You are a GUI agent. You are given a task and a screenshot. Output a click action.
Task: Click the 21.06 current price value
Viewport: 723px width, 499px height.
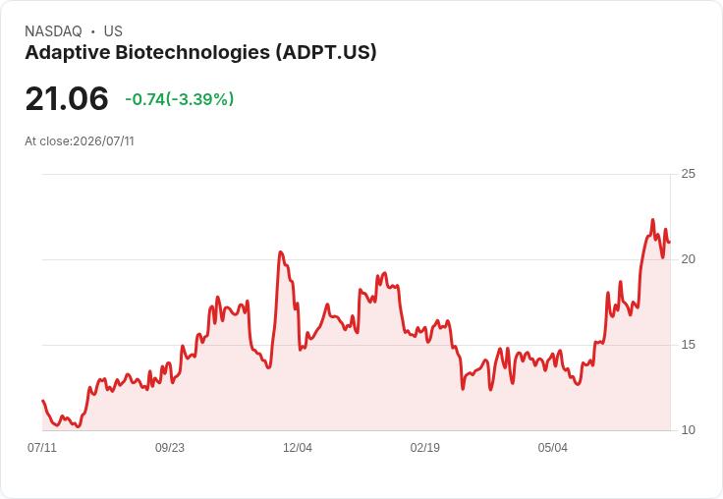click(x=67, y=98)
